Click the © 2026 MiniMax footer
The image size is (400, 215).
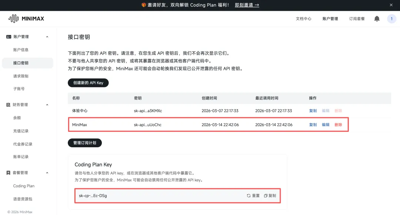[20, 212]
